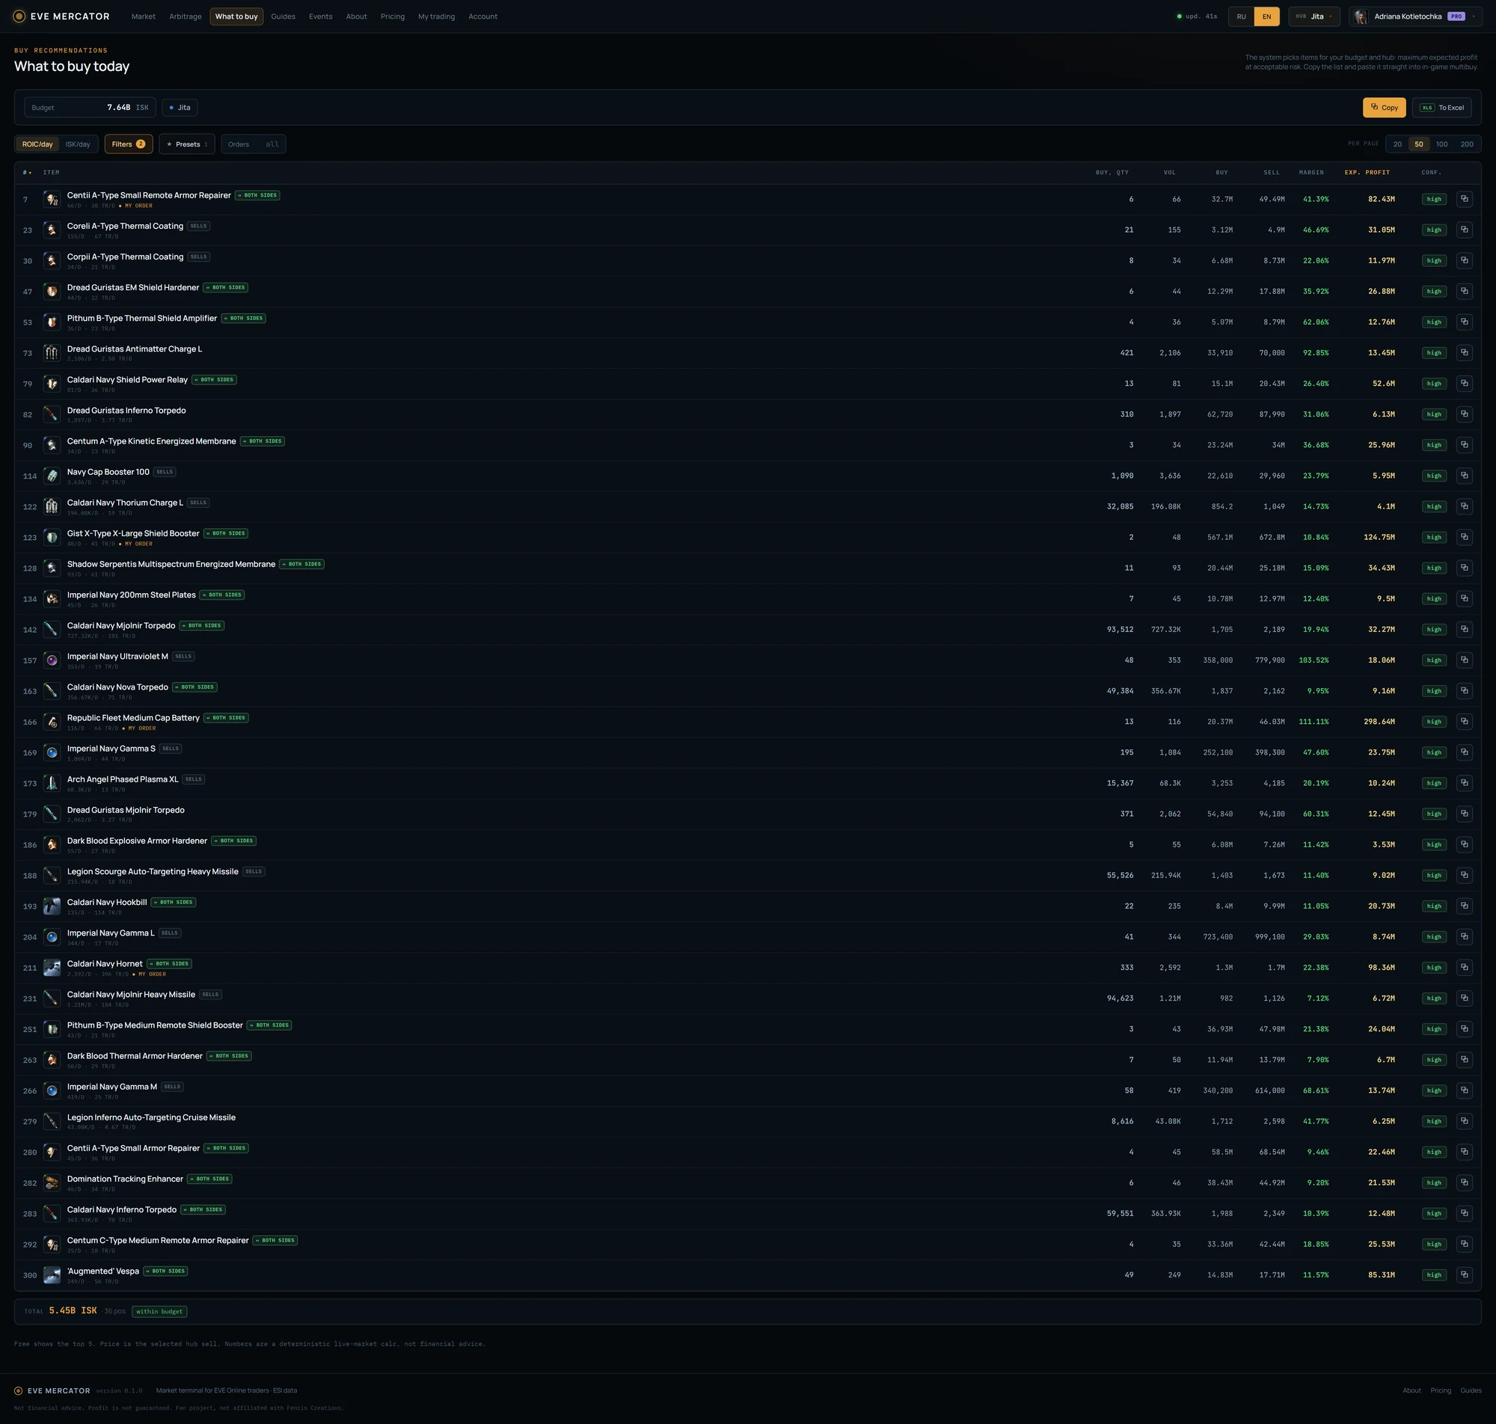Copy the Republic Fleet Medium Cap Battery row
Image resolution: width=1496 pixels, height=1424 pixels.
(1464, 721)
